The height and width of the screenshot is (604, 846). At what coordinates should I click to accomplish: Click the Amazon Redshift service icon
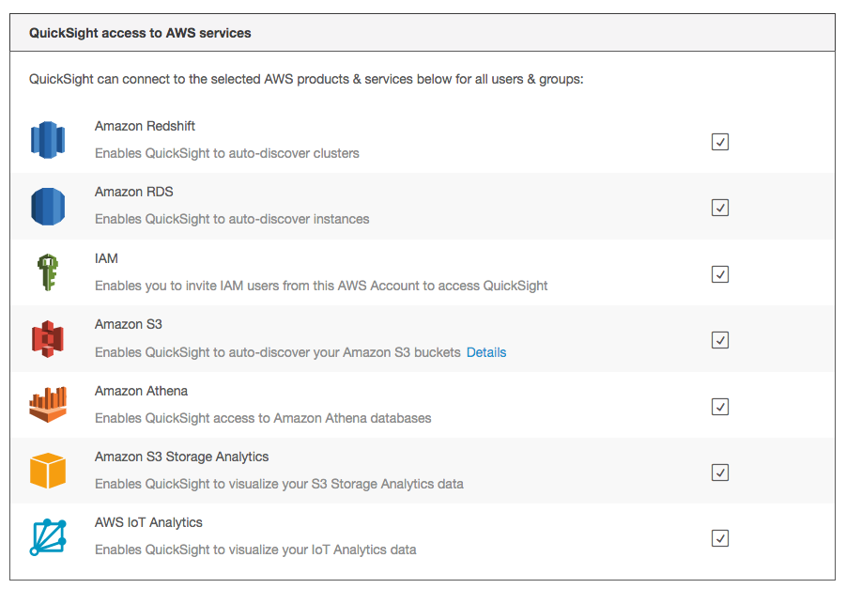tap(48, 139)
